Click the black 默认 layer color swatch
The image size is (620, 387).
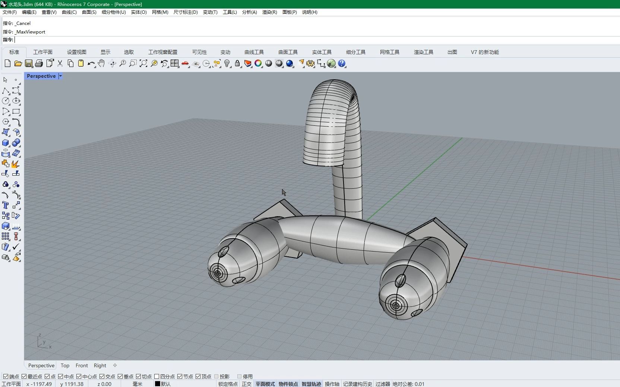click(157, 384)
